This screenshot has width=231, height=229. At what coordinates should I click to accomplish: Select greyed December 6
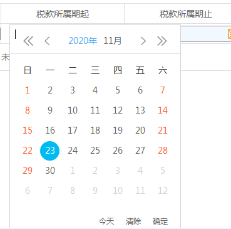(28, 191)
